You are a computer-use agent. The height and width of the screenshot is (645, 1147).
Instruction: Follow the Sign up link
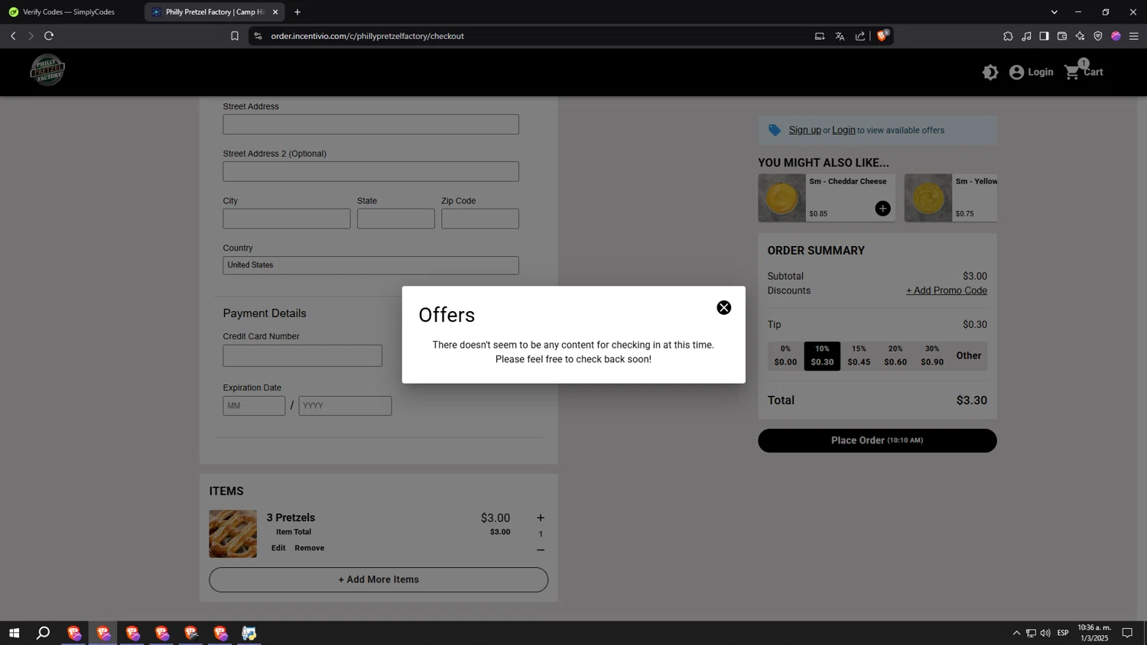click(x=804, y=130)
